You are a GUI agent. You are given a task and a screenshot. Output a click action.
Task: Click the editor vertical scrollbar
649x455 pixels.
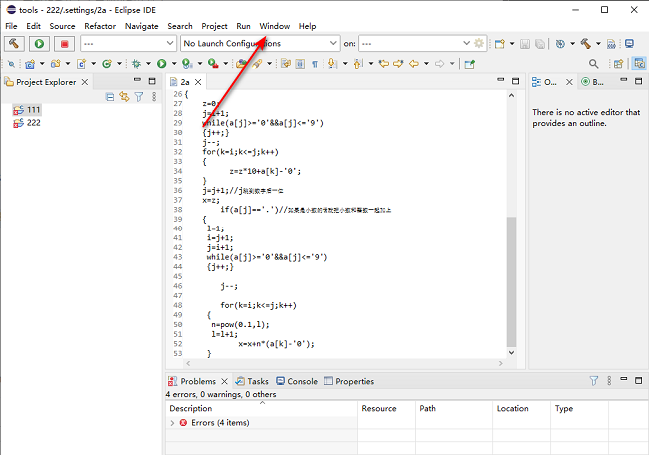(512, 279)
